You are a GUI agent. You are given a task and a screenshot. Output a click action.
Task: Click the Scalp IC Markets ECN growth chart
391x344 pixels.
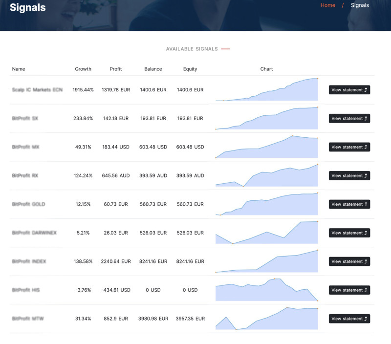267,90
